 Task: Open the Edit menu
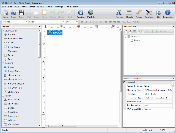(10, 7)
